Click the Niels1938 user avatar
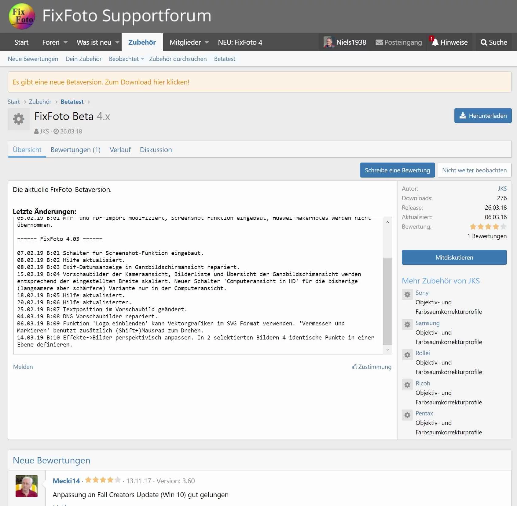517x506 pixels. [329, 42]
